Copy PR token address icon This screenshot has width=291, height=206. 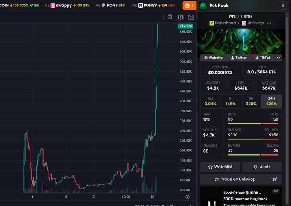point(237,17)
